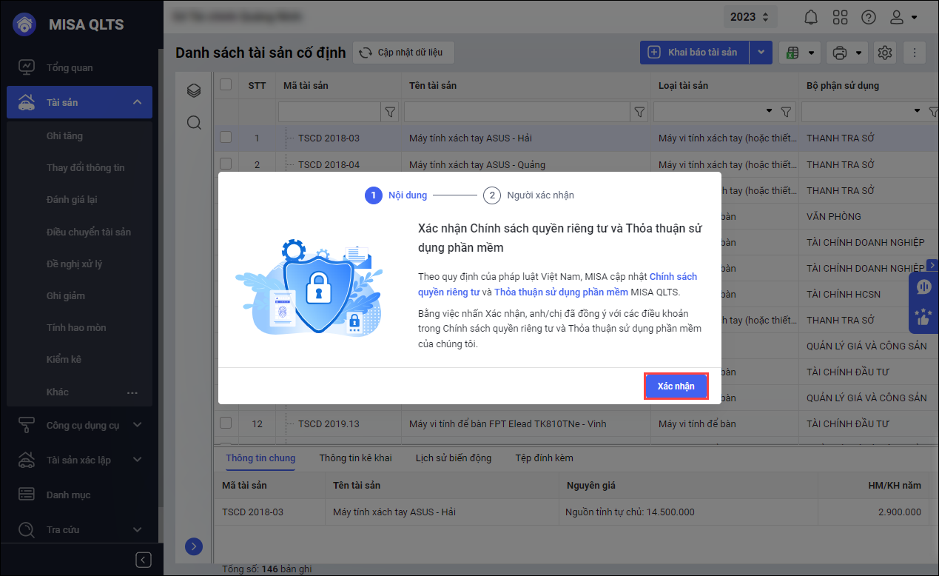Screen dimensions: 939x576
Task: Click the Excel export icon
Action: (x=792, y=53)
